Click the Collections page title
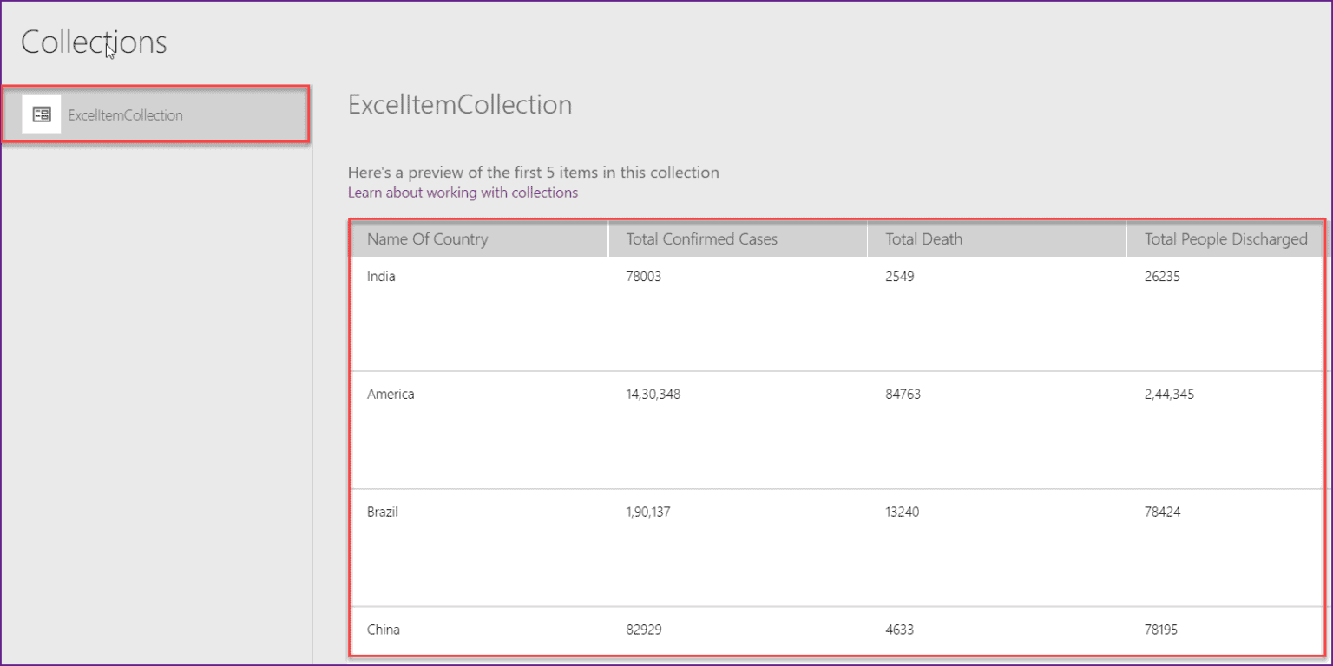The width and height of the screenshot is (1333, 666). click(94, 42)
